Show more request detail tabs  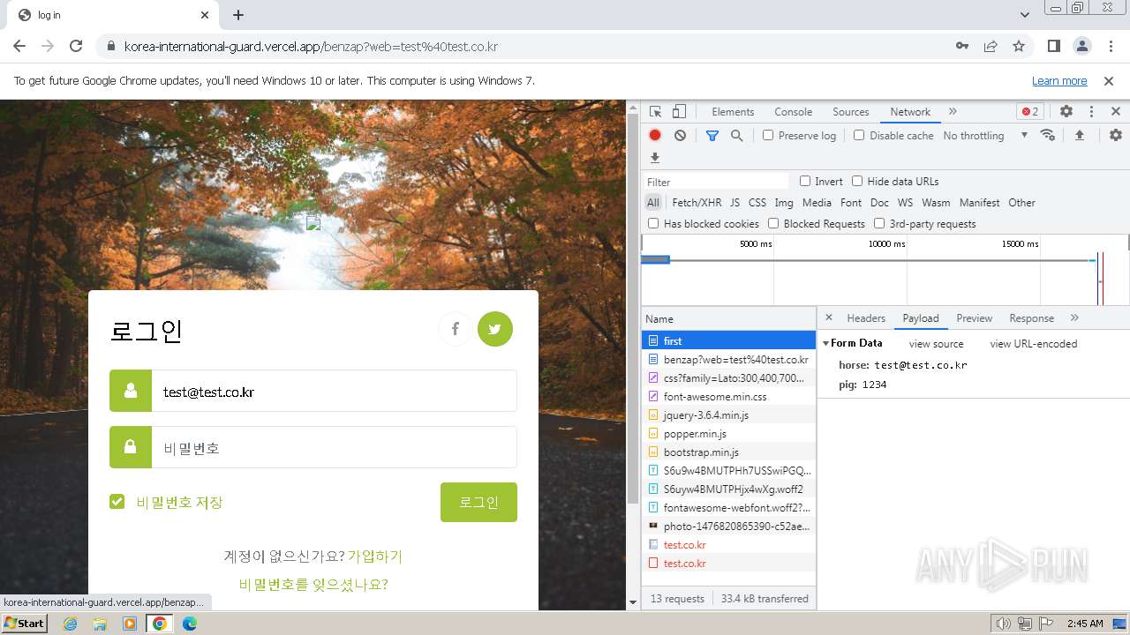tap(1074, 317)
